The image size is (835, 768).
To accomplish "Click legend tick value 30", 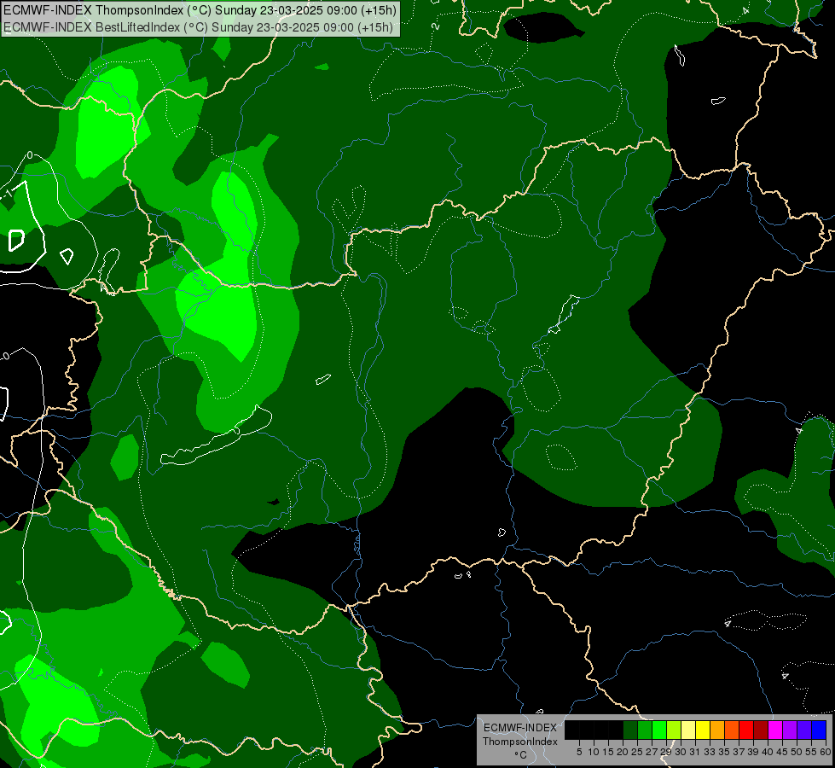I will [681, 752].
